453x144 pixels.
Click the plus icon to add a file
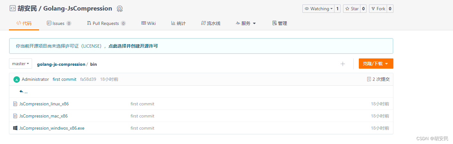(343, 64)
